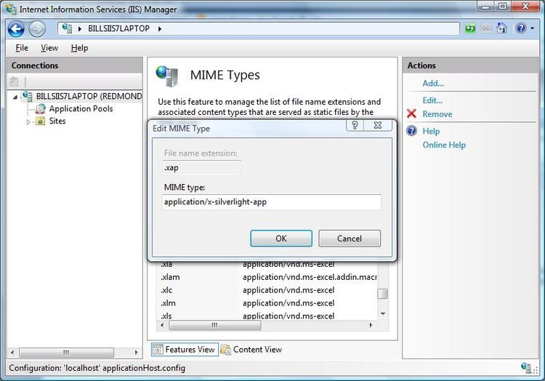Open the arrow before BILLSIIS7LAPTOP breadcrumb

(x=80, y=29)
